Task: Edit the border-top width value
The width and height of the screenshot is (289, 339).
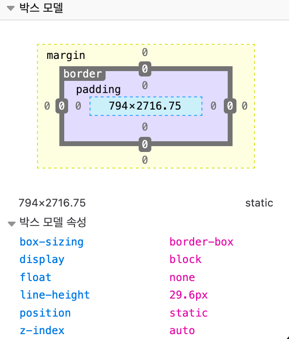Action: pos(144,69)
